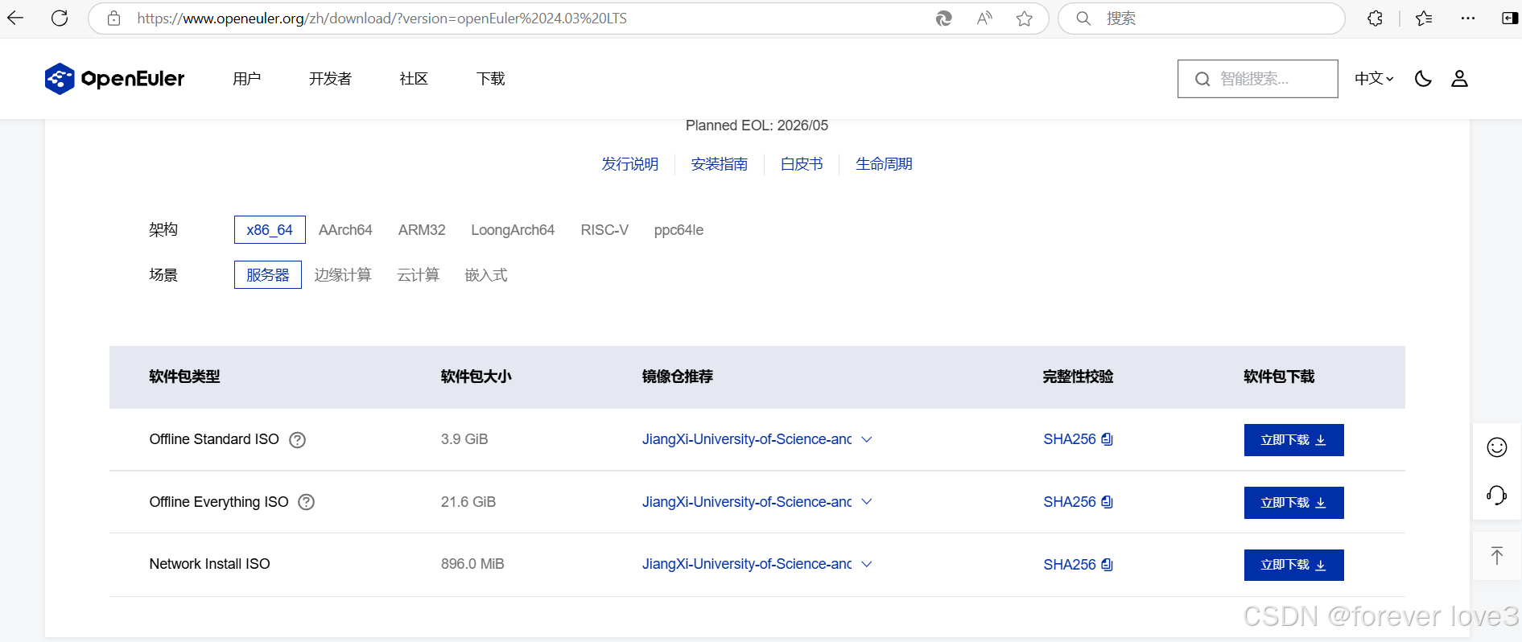This screenshot has height=642, width=1522.
Task: Focus the 智能搜索 site search field
Action: 1258,79
